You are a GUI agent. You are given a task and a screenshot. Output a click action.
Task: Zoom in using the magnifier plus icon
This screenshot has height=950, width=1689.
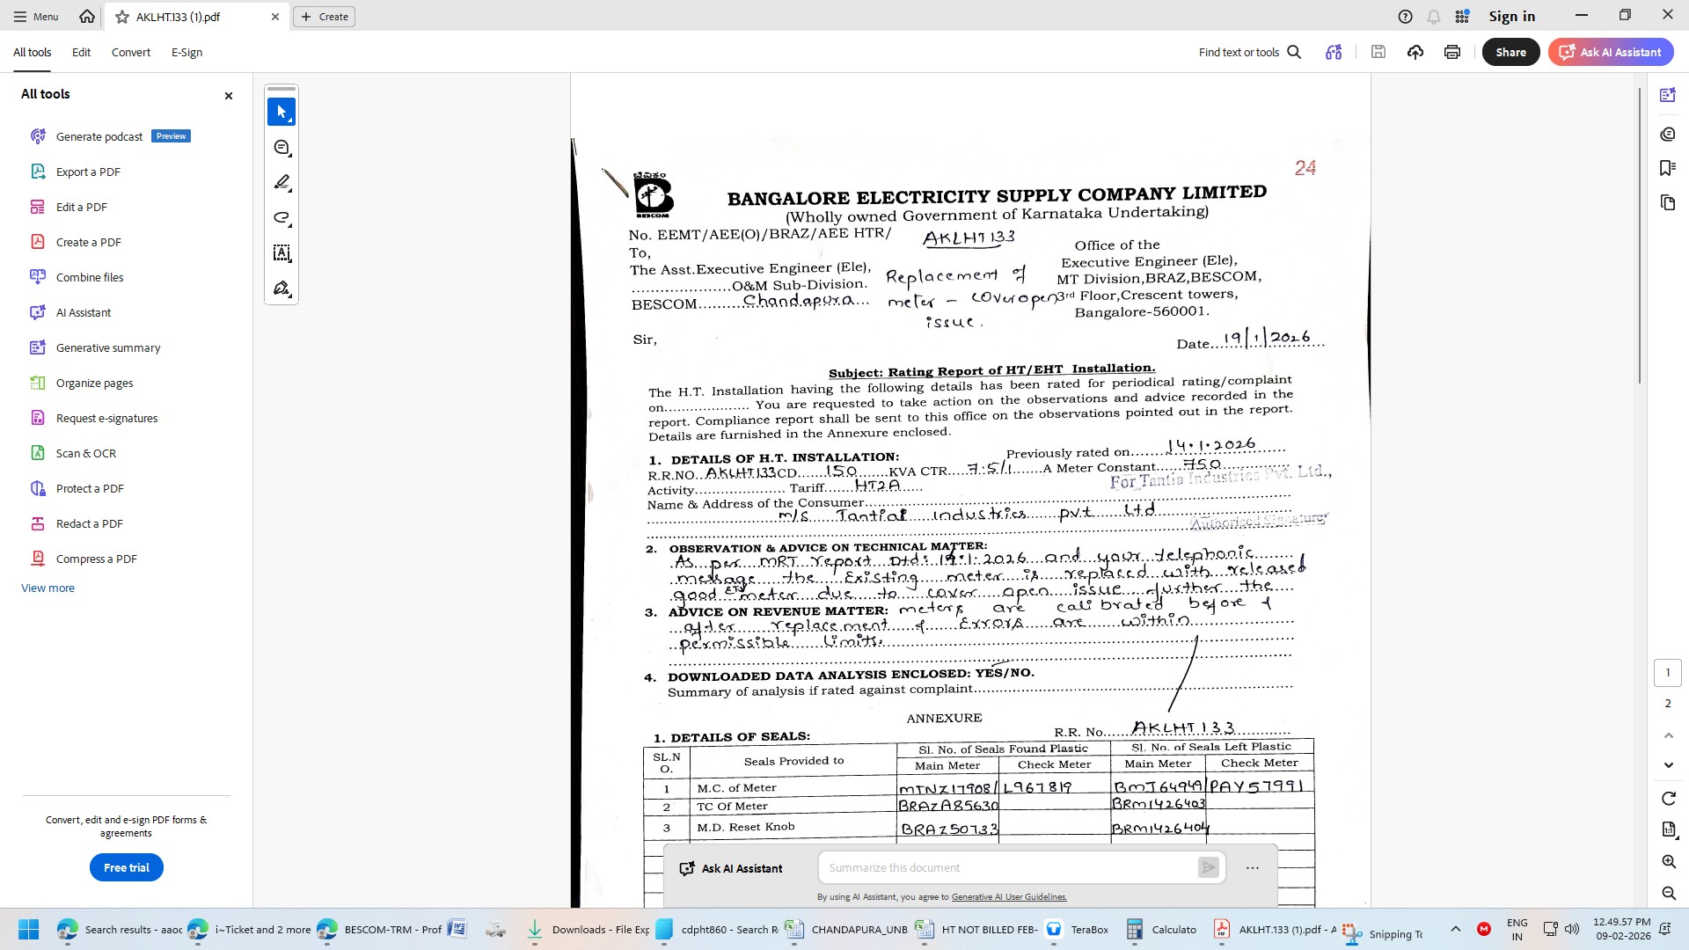pos(1668,862)
